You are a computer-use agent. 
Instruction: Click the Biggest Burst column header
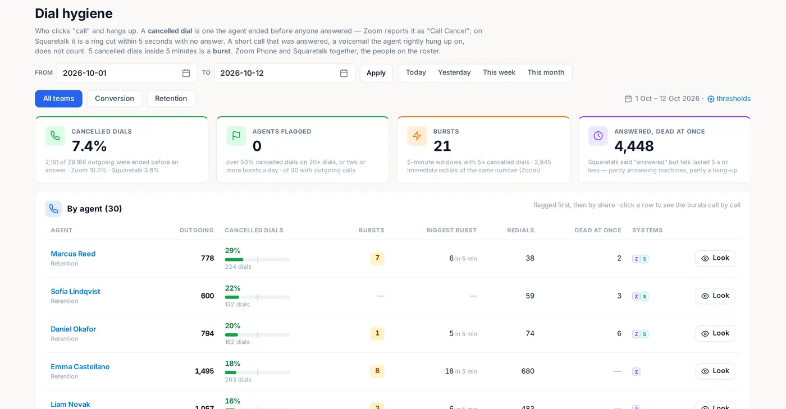coord(452,231)
